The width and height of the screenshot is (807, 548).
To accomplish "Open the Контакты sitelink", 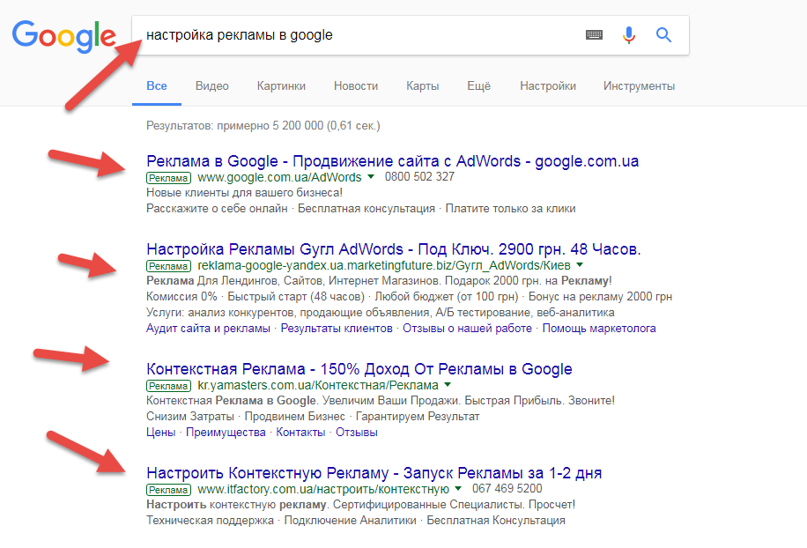I will [x=300, y=433].
